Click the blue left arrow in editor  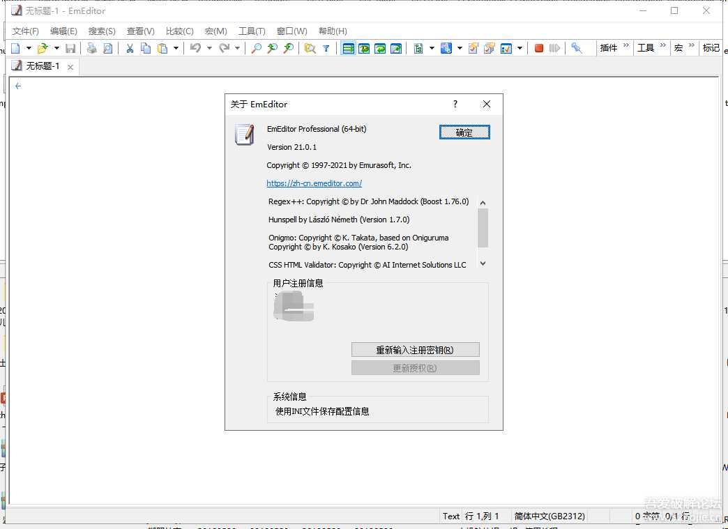pos(18,86)
